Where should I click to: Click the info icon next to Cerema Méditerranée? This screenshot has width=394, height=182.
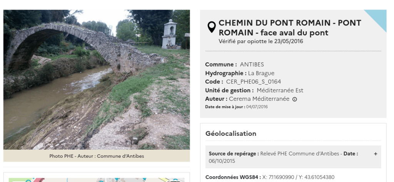tap(295, 99)
